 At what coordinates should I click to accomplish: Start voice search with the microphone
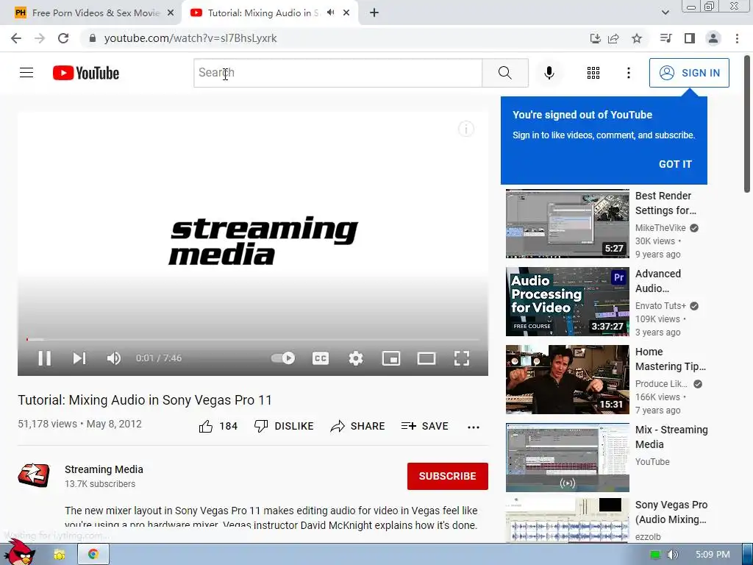tap(549, 73)
